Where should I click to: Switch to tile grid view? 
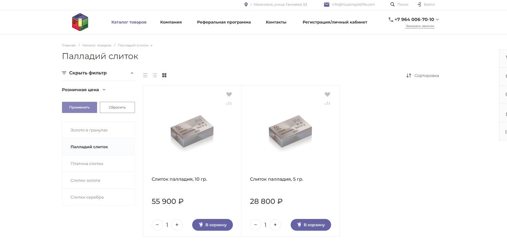164,75
